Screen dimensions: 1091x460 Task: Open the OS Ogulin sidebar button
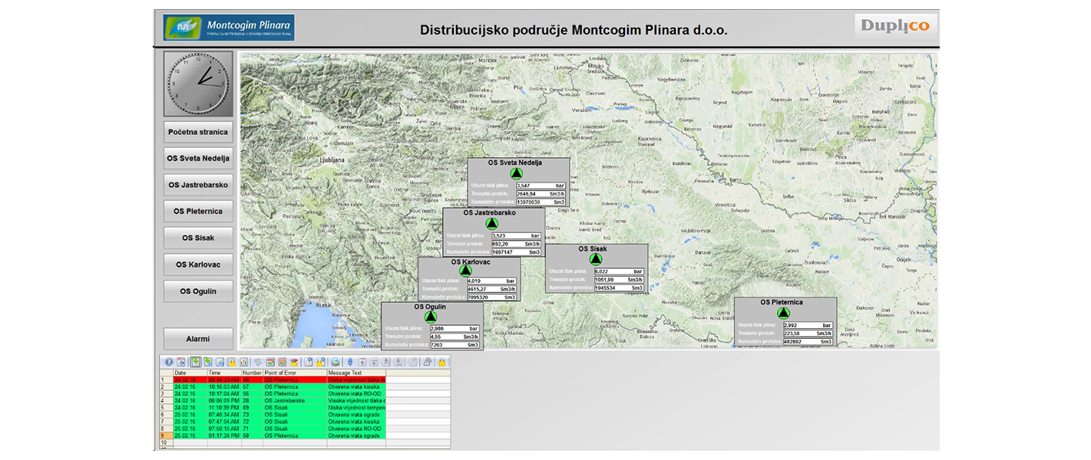(x=198, y=291)
